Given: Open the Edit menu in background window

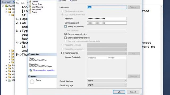Looking at the screenshot, I should (x=23, y=3).
